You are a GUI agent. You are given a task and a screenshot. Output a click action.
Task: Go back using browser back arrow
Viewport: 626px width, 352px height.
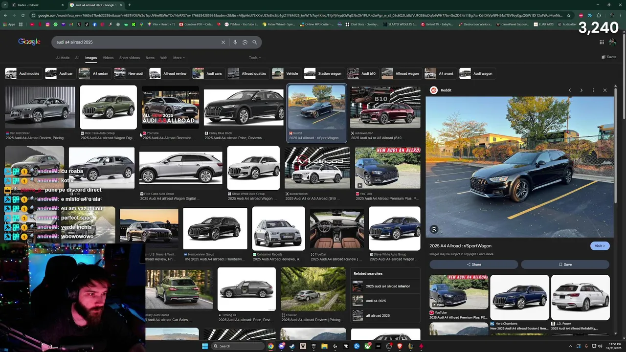coord(5,15)
